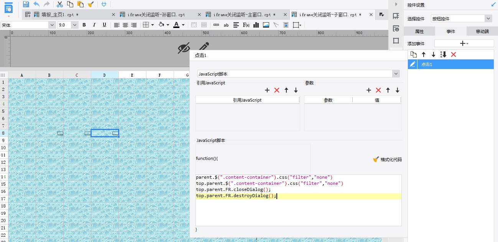Image resolution: width=498 pixels, height=242 pixels.
Task: Click the copy event icon in event list
Action: 413,54
